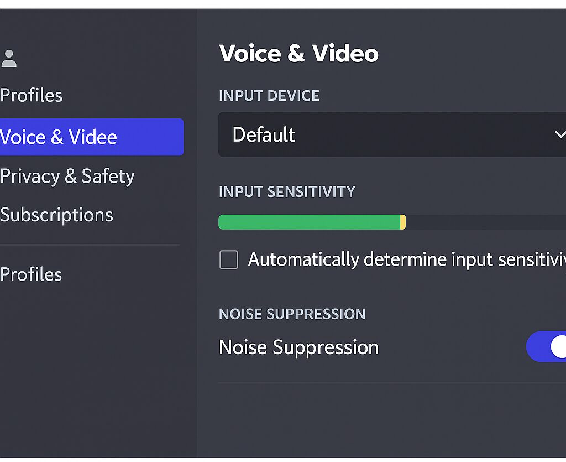This screenshot has height=462, width=566.
Task: Click the chevron arrow in Input Device box
Action: point(559,134)
